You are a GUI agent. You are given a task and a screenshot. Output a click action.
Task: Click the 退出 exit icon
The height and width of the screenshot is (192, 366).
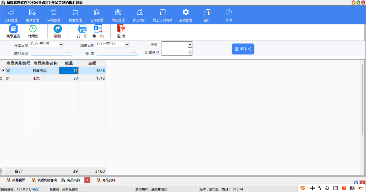(x=121, y=31)
